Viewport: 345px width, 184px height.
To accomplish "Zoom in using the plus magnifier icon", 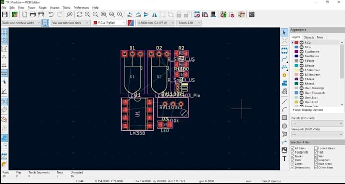I will click(88, 15).
